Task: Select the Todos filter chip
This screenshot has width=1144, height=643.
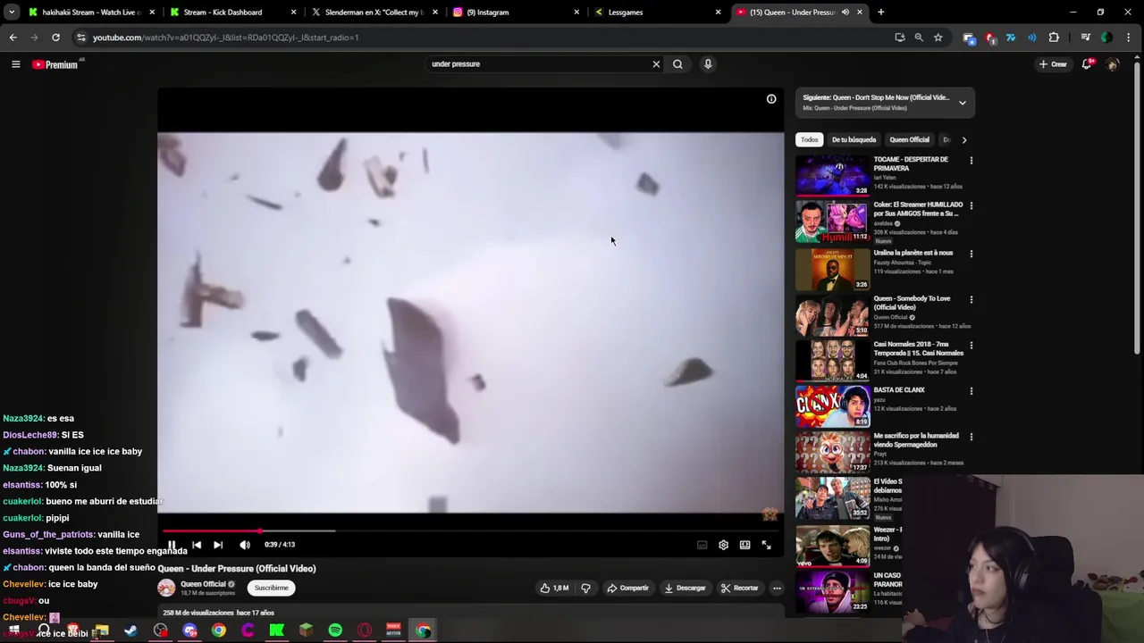Action: (x=809, y=140)
